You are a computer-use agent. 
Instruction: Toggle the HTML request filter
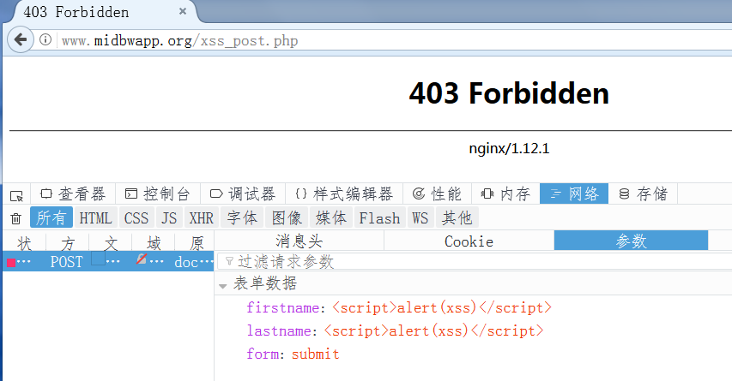point(96,218)
